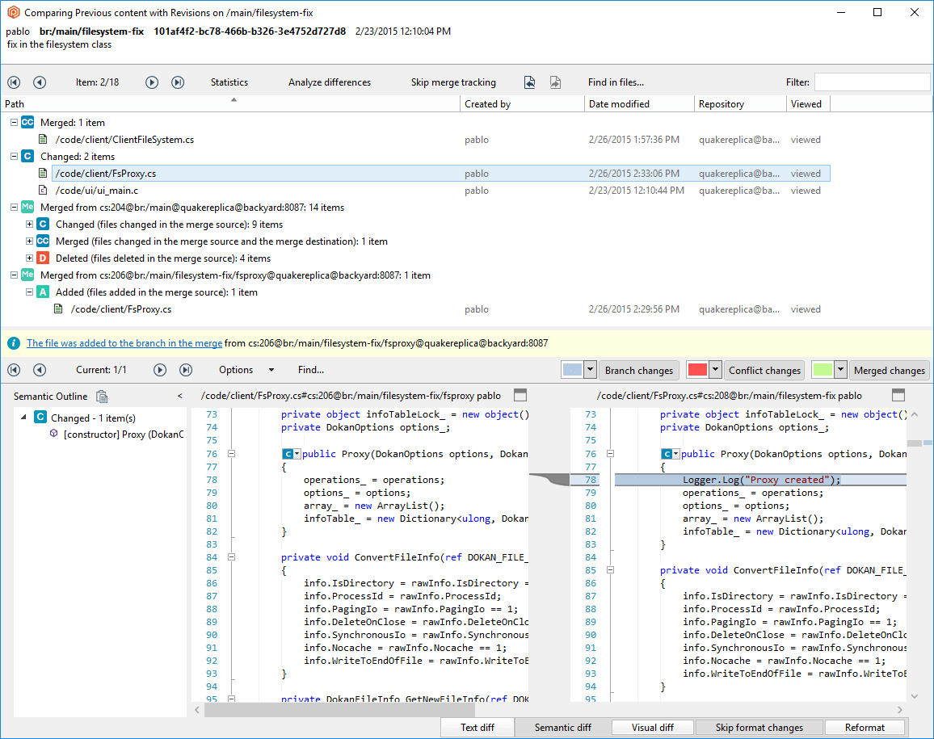Click the CC icon of Merged: 1 item
934x739 pixels.
point(27,122)
